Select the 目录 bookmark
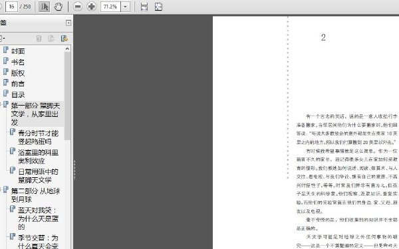The width and height of the screenshot is (399, 249). [x=18, y=95]
